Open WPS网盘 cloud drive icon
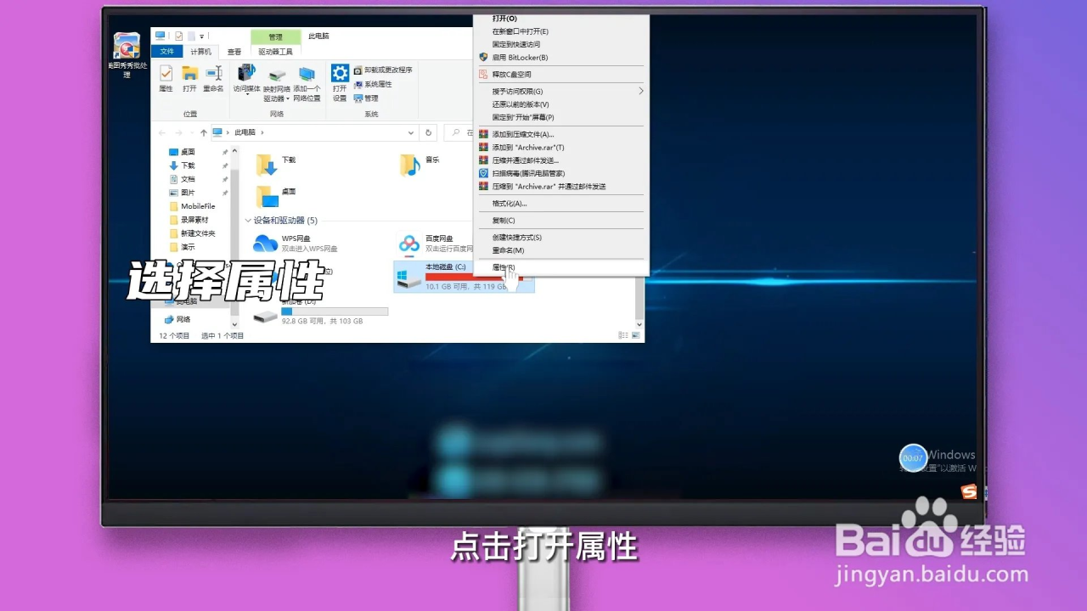Image resolution: width=1087 pixels, height=611 pixels. pyautogui.click(x=266, y=244)
